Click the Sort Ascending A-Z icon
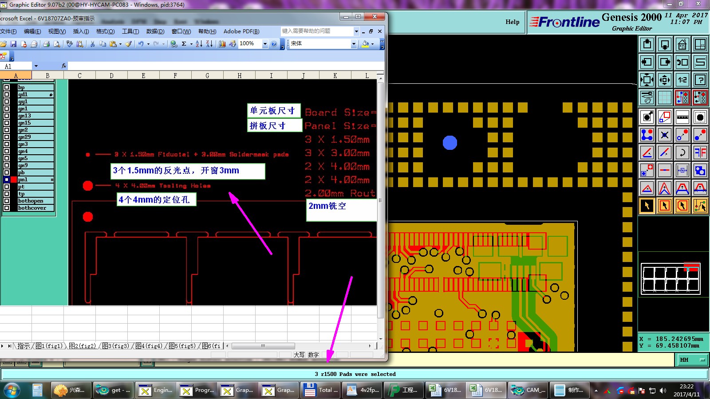This screenshot has width=710, height=399. [199, 44]
